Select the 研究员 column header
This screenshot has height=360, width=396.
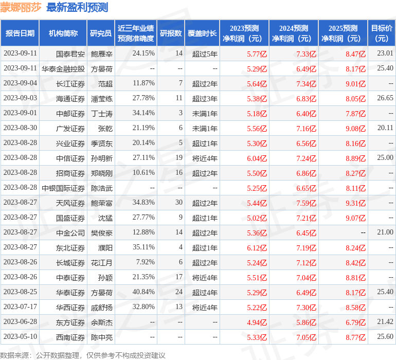tap(101, 33)
